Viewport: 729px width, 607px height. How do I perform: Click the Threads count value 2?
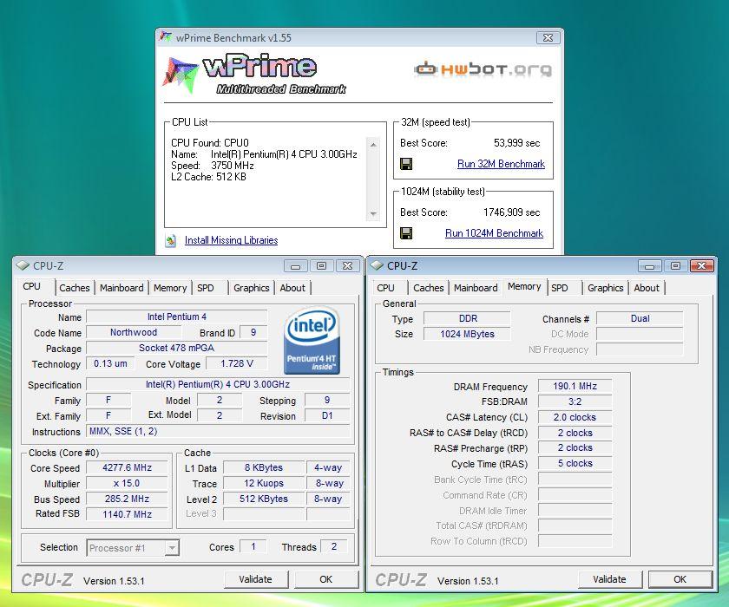(x=334, y=546)
